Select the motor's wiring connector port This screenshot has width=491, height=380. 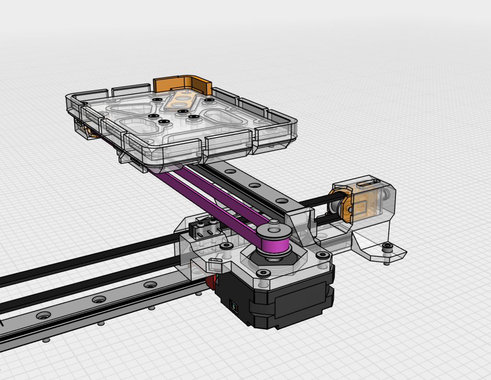pos(234,305)
